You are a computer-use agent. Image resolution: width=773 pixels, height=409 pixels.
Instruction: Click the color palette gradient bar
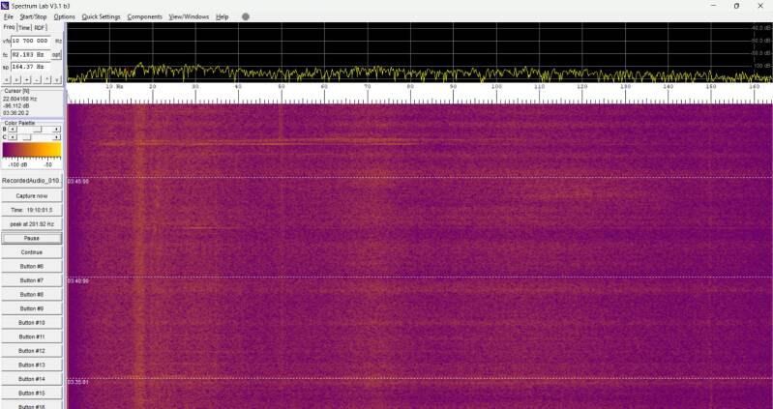pos(32,150)
